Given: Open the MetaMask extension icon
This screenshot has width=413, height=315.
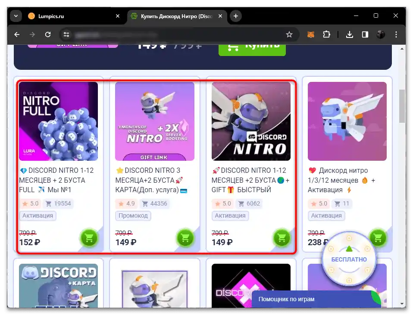Looking at the screenshot, I should (x=310, y=34).
